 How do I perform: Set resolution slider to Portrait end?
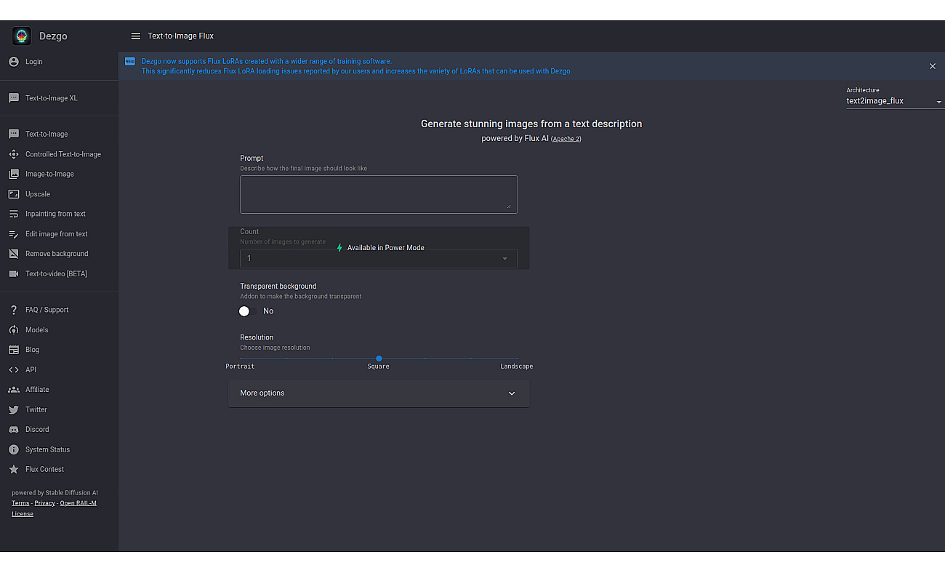point(241,358)
